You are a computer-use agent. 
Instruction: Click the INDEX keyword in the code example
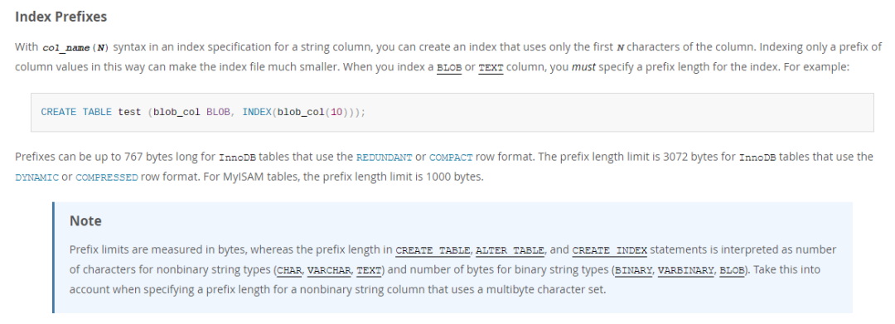click(x=257, y=113)
